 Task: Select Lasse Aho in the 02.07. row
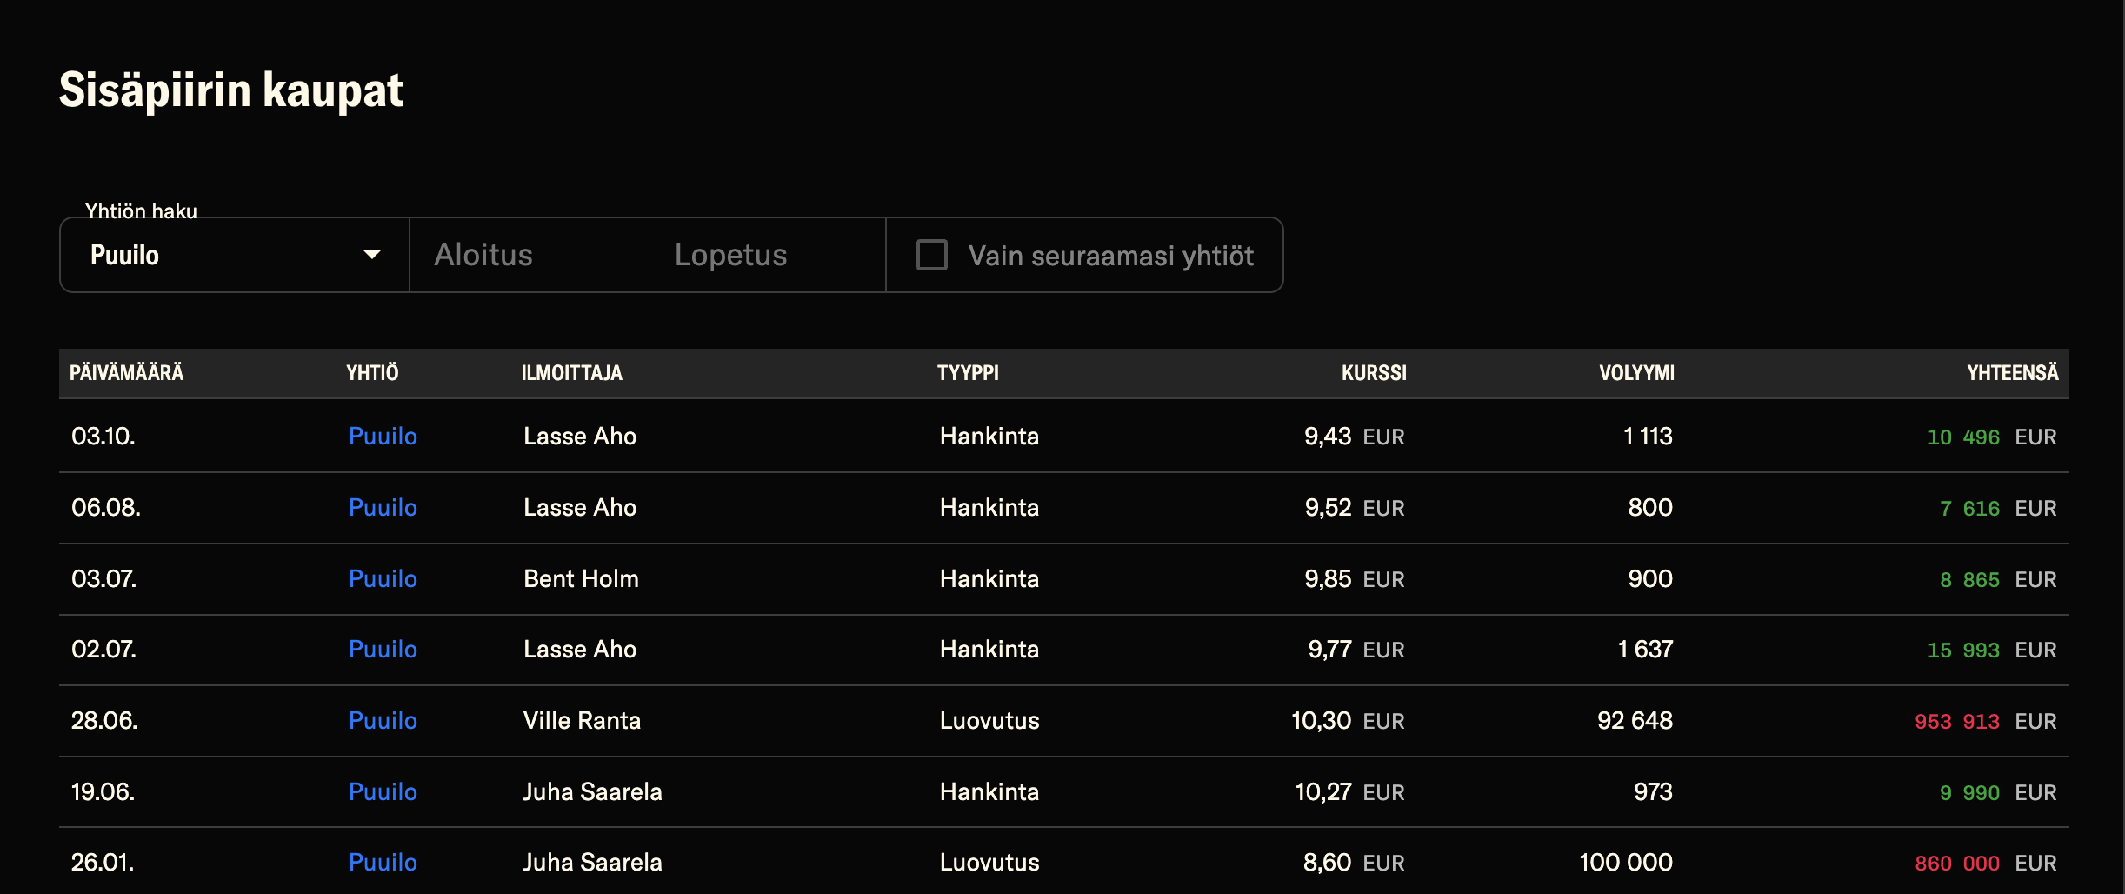coord(580,650)
